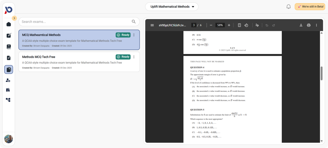Image resolution: width=328 pixels, height=148 pixels.
Task: Toggle the PDF viewer sidebar menu
Action: pos(152,25)
